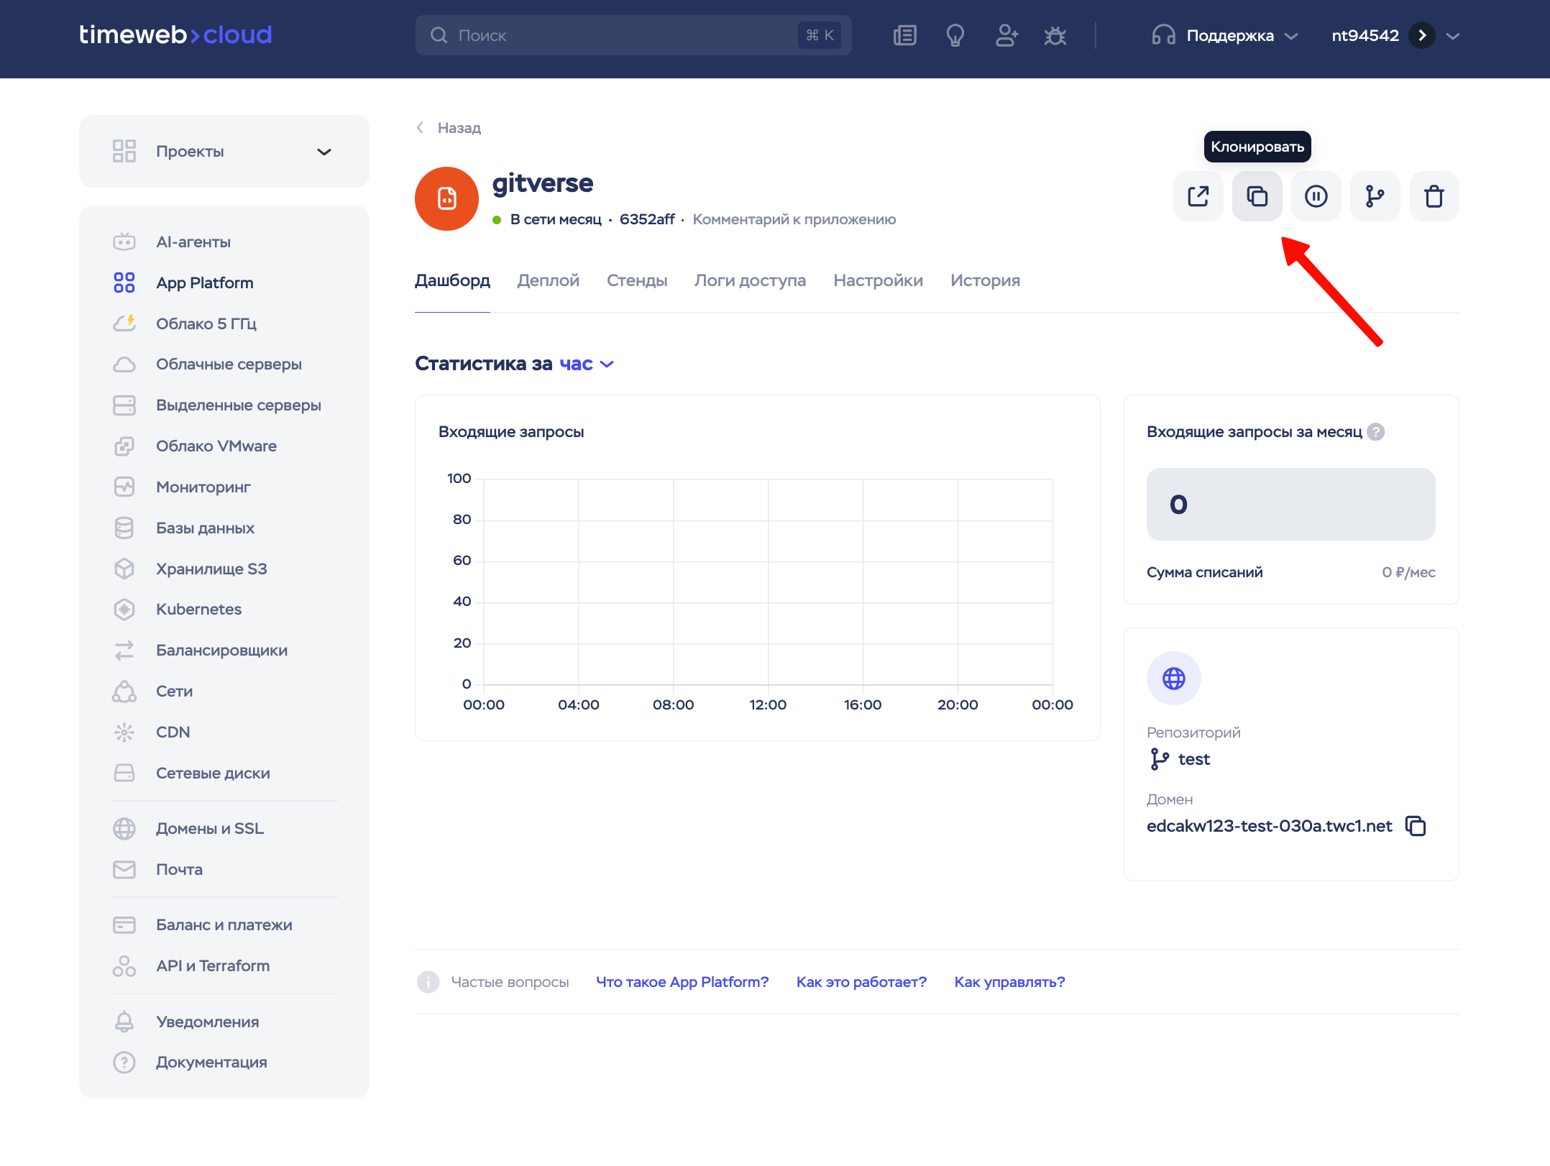Click the CDN icon in sidebar
This screenshot has width=1550, height=1166.
[x=124, y=732]
